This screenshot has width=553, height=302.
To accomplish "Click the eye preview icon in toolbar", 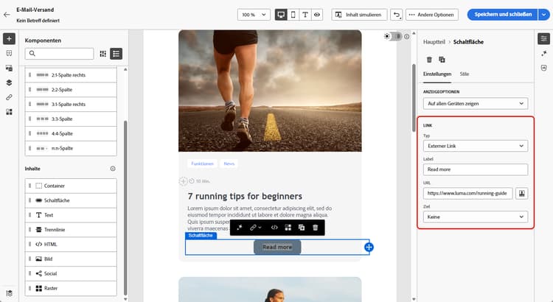I will pos(317,15).
